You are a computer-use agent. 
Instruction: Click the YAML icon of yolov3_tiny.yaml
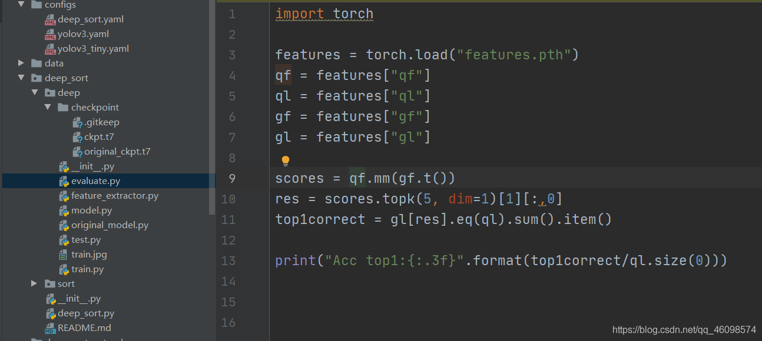(x=50, y=49)
